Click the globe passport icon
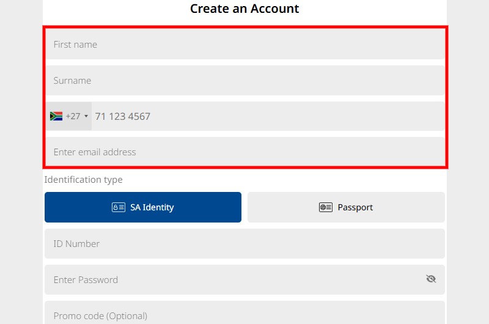 (x=326, y=207)
